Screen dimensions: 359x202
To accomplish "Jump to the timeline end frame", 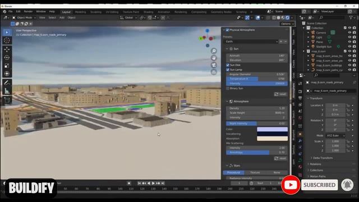I will [x=163, y=183].
